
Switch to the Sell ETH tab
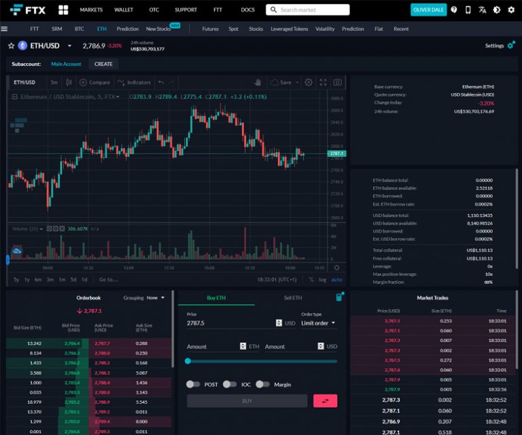293,298
